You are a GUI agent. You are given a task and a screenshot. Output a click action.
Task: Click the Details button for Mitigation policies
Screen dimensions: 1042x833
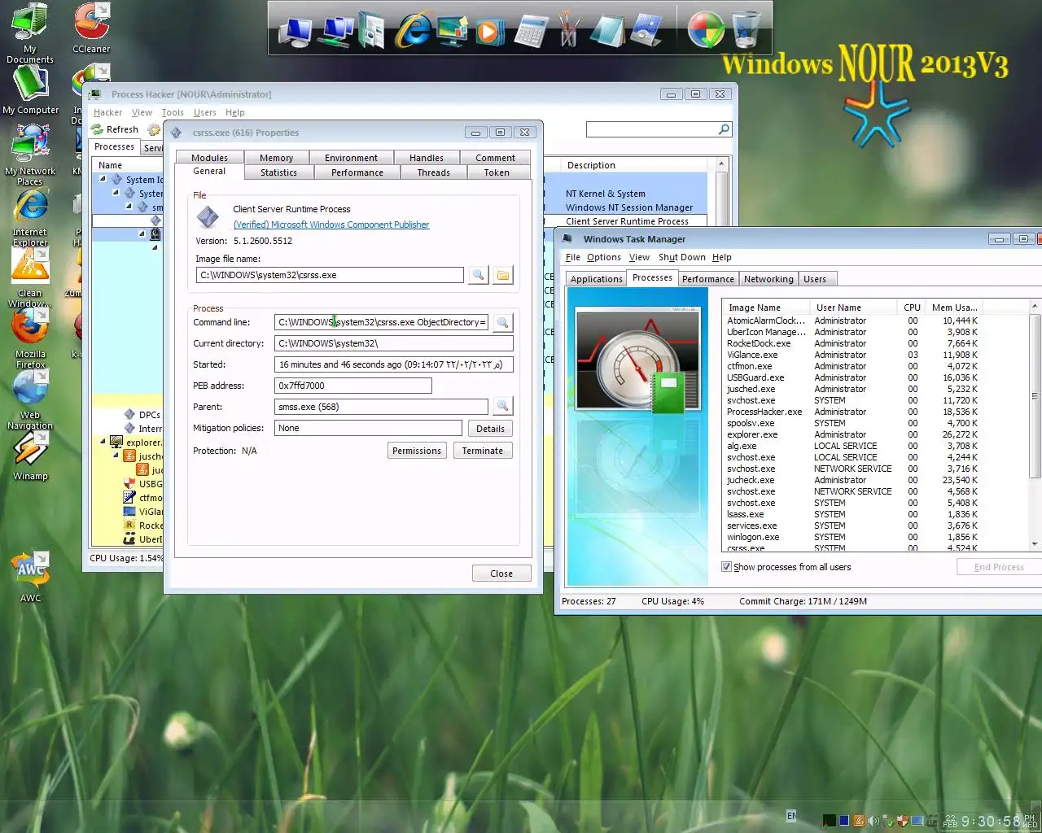[490, 429]
